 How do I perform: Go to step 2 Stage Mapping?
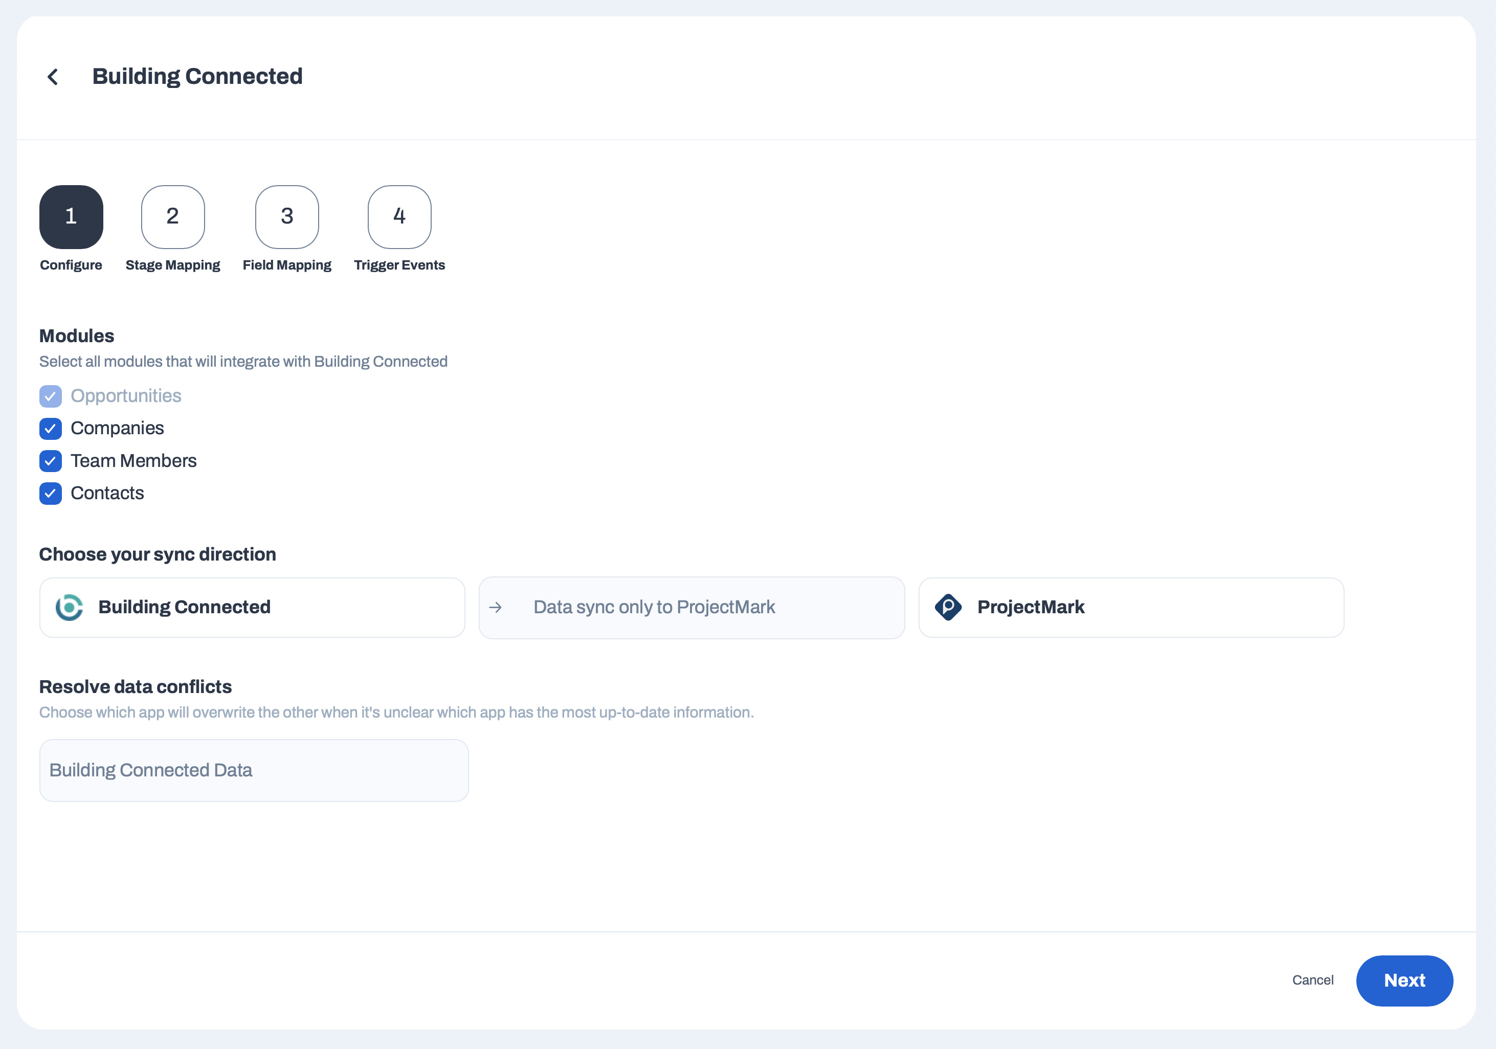(173, 217)
